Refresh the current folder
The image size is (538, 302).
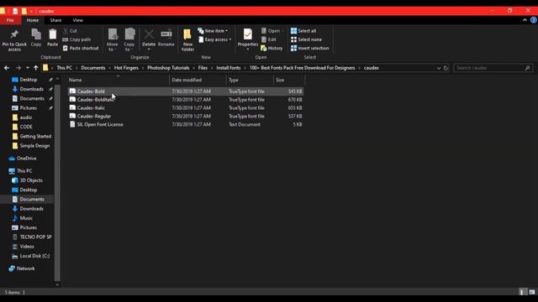click(x=446, y=68)
